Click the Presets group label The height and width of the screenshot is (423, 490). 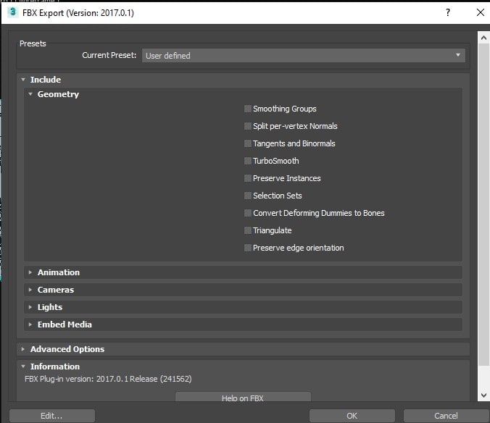33,43
